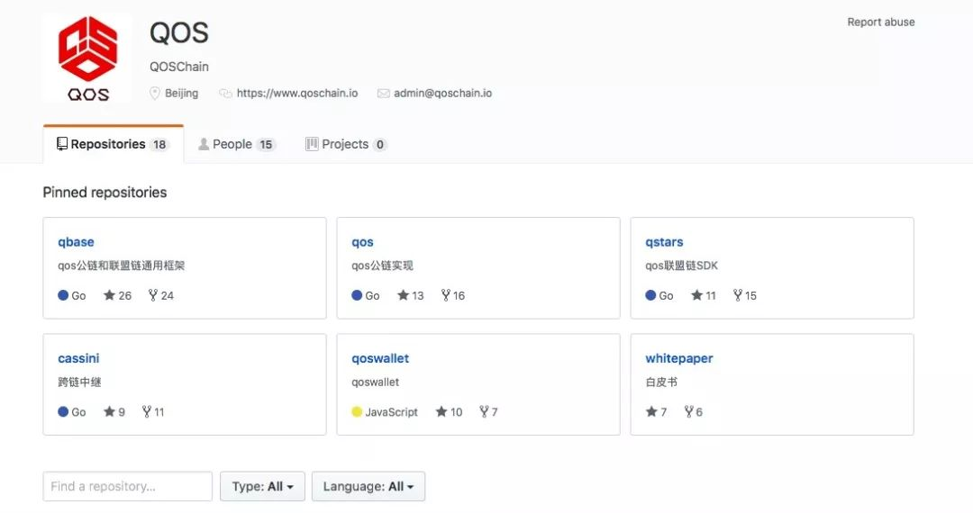
Task: Select the Repositories tab
Action: pyautogui.click(x=114, y=144)
